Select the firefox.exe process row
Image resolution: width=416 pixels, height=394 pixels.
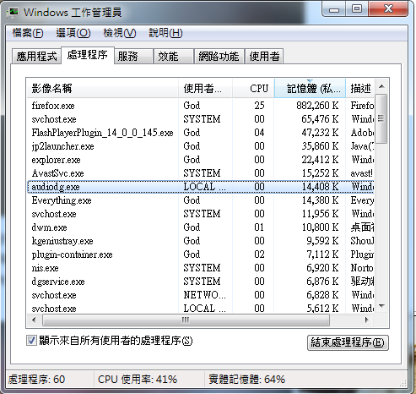click(x=201, y=106)
